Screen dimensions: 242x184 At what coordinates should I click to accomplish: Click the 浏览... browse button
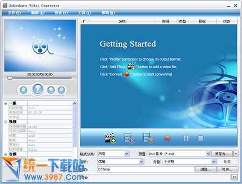pos(206,170)
